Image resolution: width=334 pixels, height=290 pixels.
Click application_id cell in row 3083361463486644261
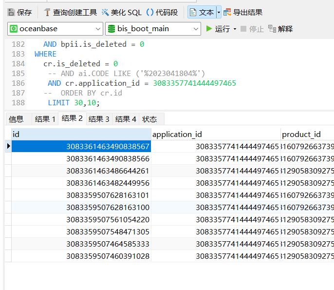coord(216,171)
